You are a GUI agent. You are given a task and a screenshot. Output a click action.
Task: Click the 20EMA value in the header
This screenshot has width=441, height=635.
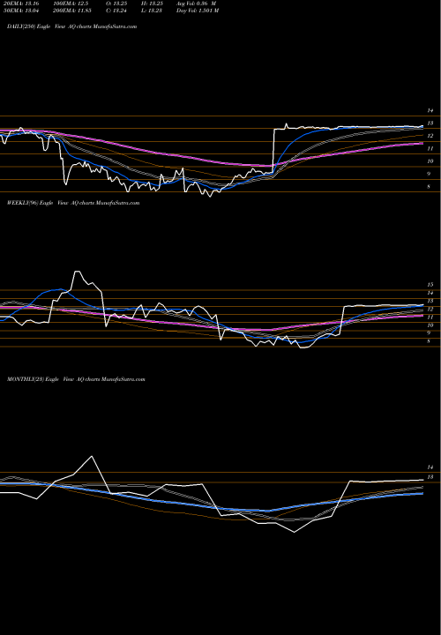coord(19,4)
